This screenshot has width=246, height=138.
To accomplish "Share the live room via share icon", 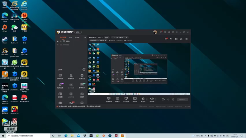I will tap(186, 39).
